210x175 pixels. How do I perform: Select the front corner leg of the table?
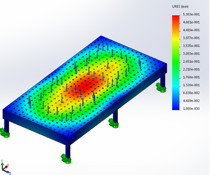(68, 152)
